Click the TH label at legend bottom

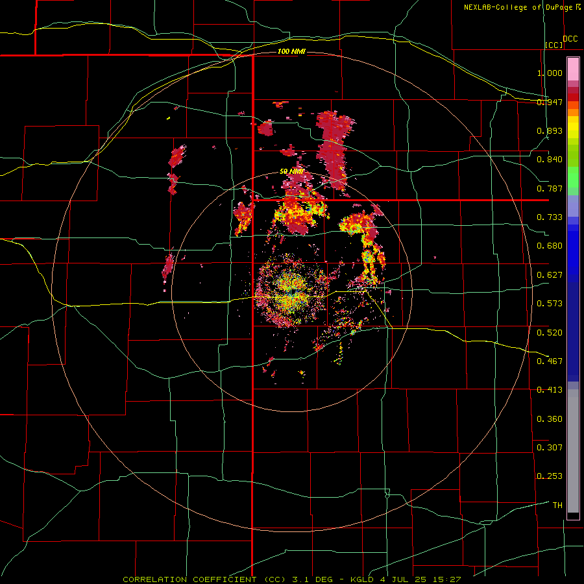557,505
